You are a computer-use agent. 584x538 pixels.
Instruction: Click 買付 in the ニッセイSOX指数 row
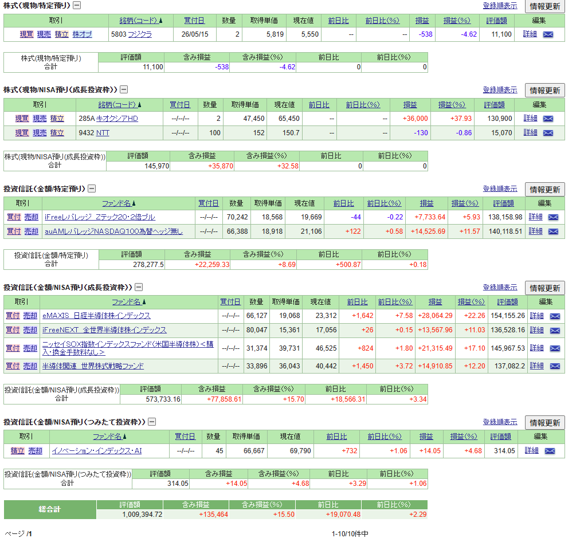(x=13, y=348)
